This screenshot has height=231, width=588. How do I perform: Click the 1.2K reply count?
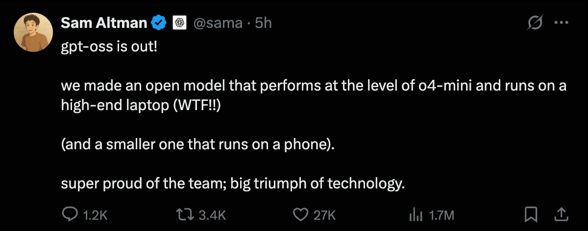click(x=95, y=215)
